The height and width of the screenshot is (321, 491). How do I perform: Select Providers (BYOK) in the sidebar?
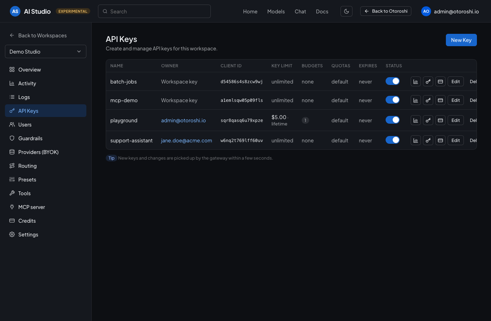point(45,152)
